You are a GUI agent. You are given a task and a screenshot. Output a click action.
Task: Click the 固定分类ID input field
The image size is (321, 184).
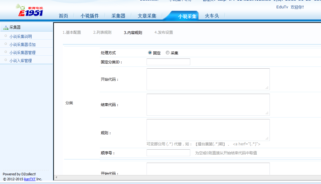(x=168, y=62)
